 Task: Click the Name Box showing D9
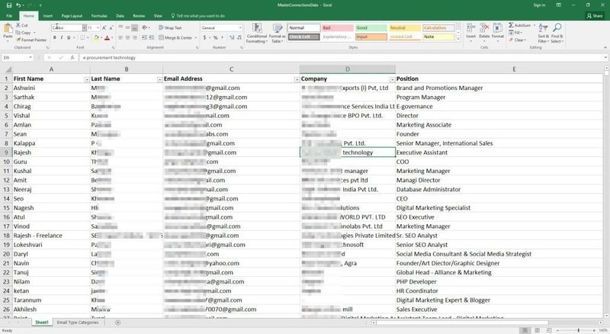click(x=15, y=57)
